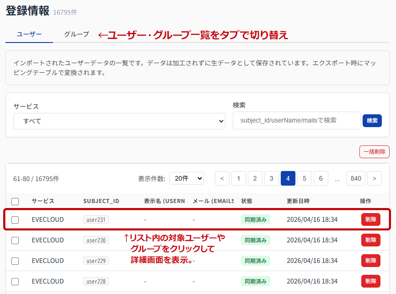Check the box for user231 row
Image resolution: width=396 pixels, height=294 pixels.
click(x=15, y=220)
